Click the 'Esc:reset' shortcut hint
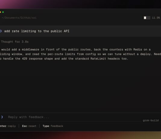 (x=29, y=126)
